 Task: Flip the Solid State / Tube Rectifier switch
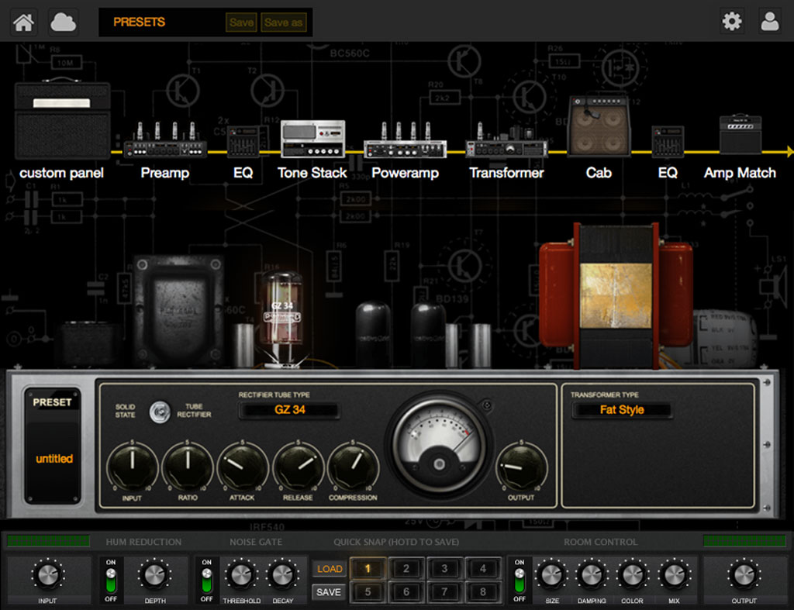click(161, 412)
